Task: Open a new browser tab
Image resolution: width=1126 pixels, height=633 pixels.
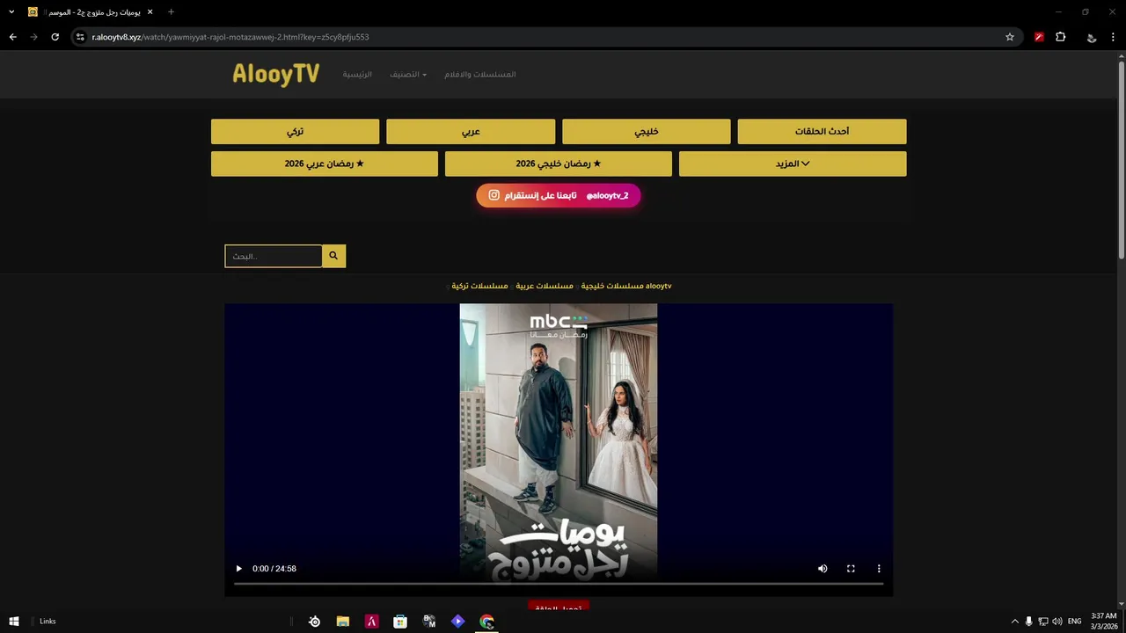Action: point(171,12)
